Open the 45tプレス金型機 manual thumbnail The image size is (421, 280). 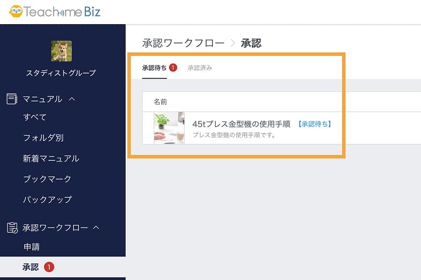pos(169,128)
